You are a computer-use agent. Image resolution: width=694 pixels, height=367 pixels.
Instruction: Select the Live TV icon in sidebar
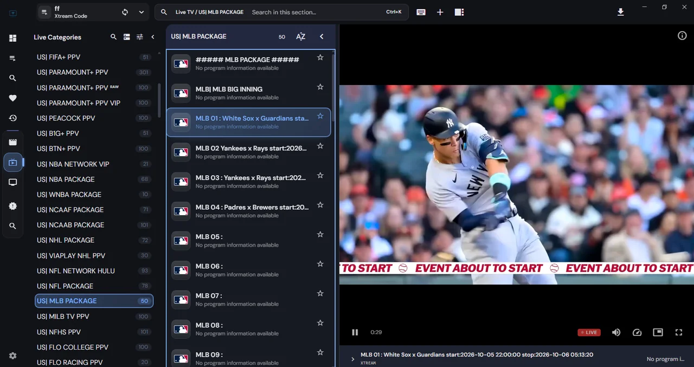[x=12, y=162]
